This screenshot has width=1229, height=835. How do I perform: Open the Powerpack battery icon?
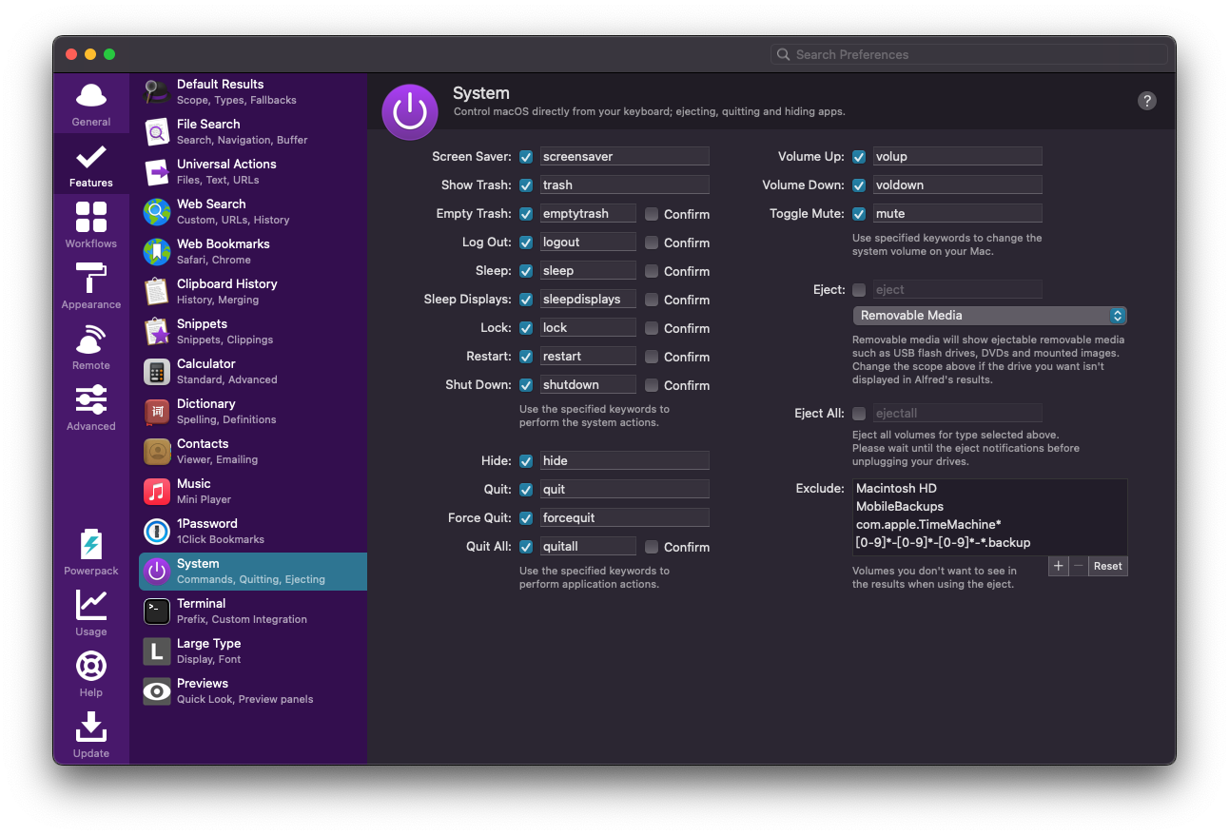click(x=91, y=544)
